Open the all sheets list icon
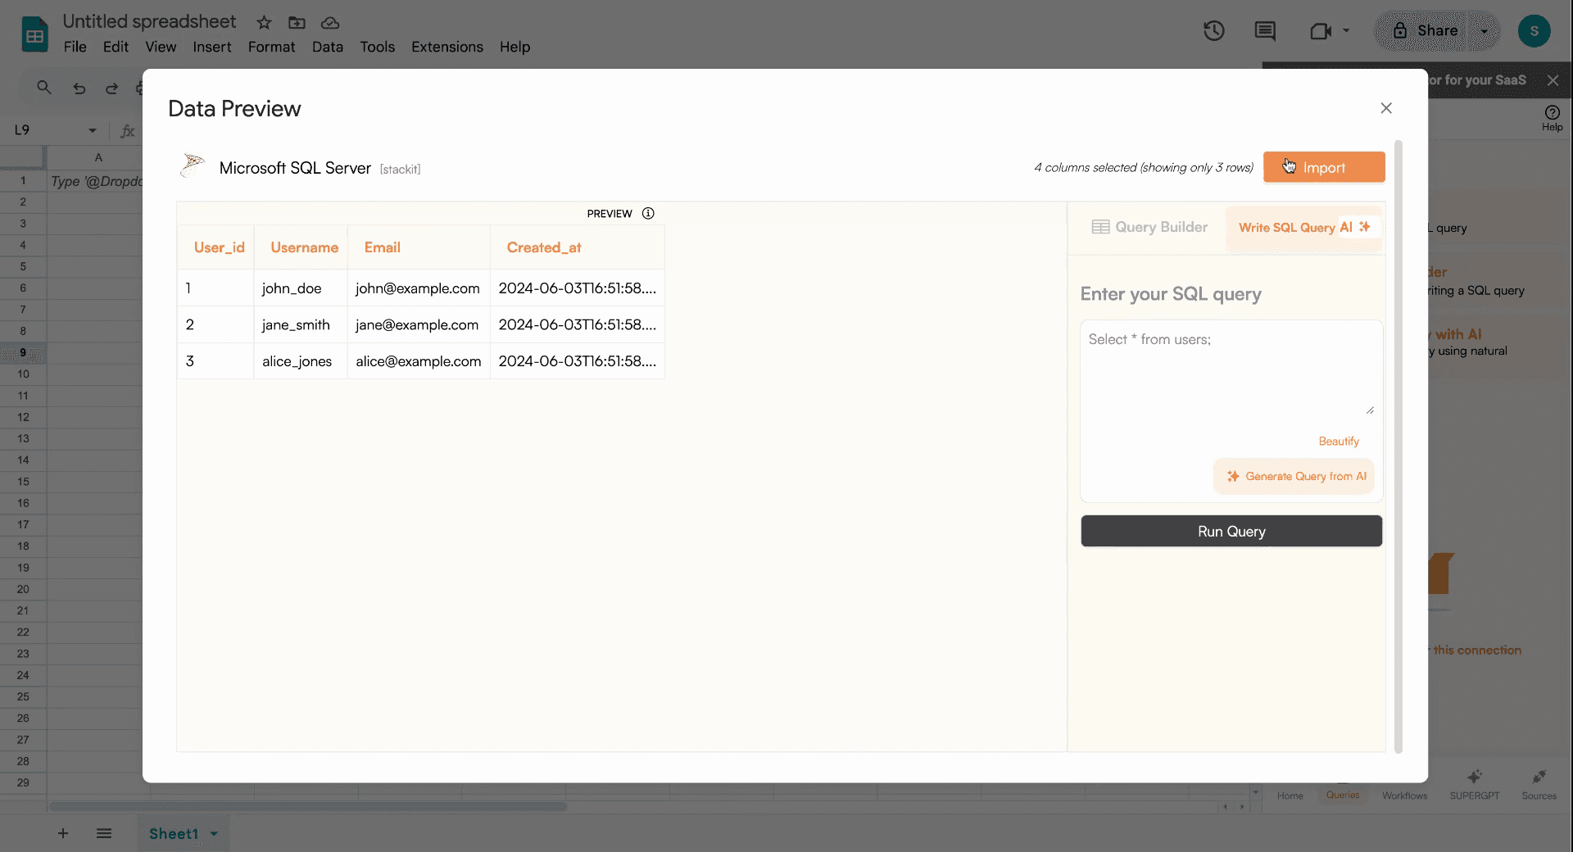The width and height of the screenshot is (1573, 852). click(x=104, y=833)
